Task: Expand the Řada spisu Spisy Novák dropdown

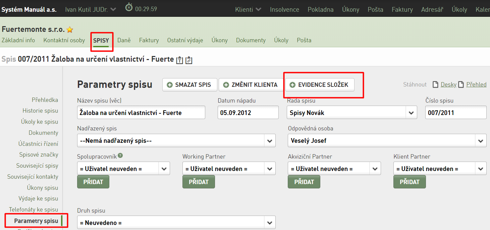Action: click(x=412, y=113)
